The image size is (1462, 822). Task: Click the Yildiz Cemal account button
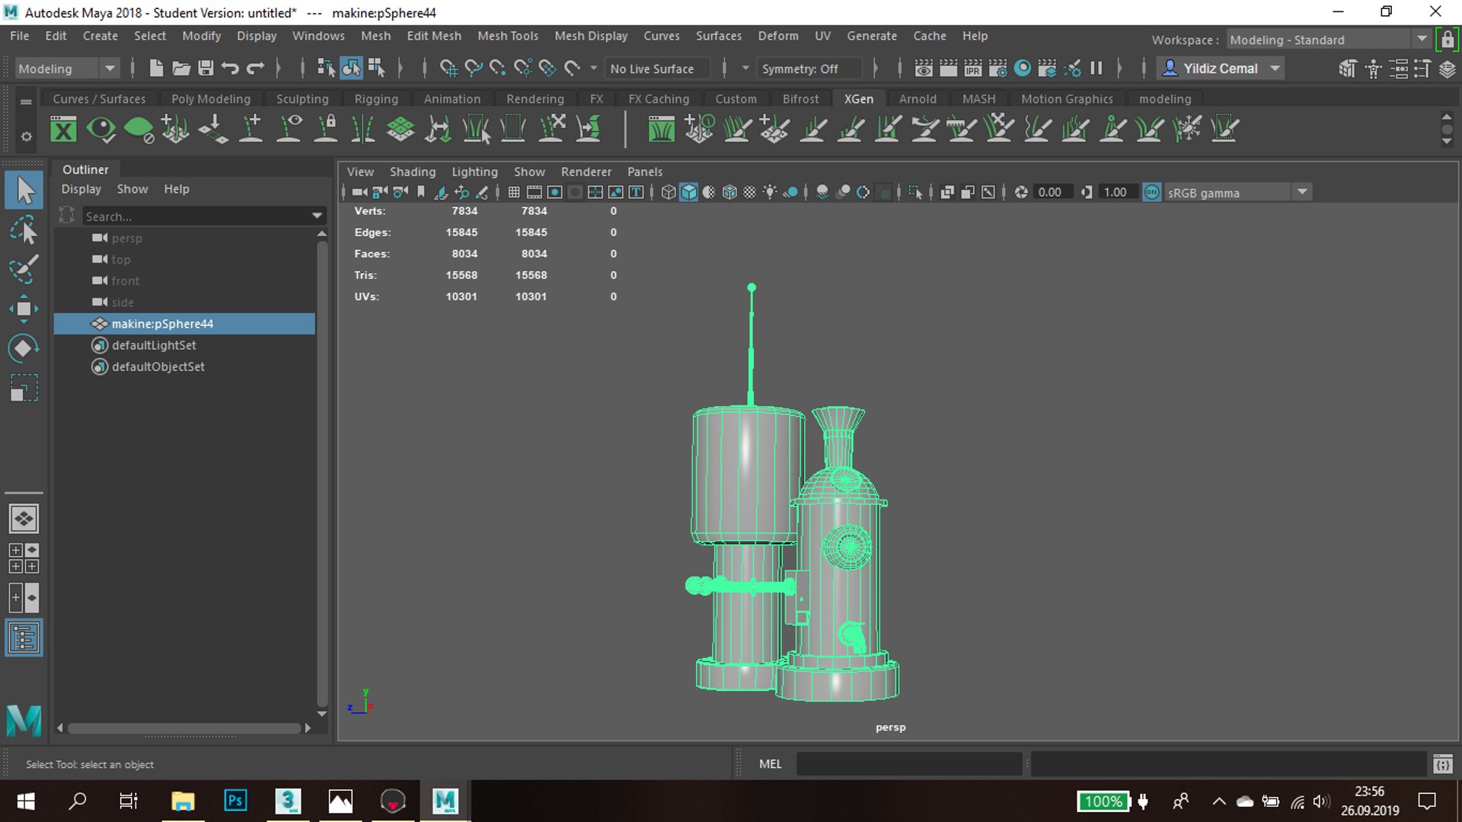pyautogui.click(x=1220, y=69)
